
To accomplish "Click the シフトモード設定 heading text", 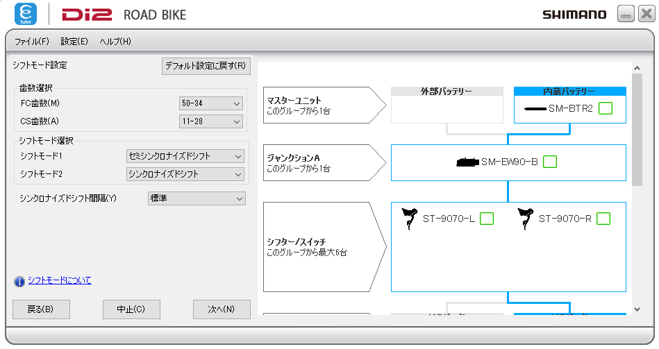I will pyautogui.click(x=40, y=65).
